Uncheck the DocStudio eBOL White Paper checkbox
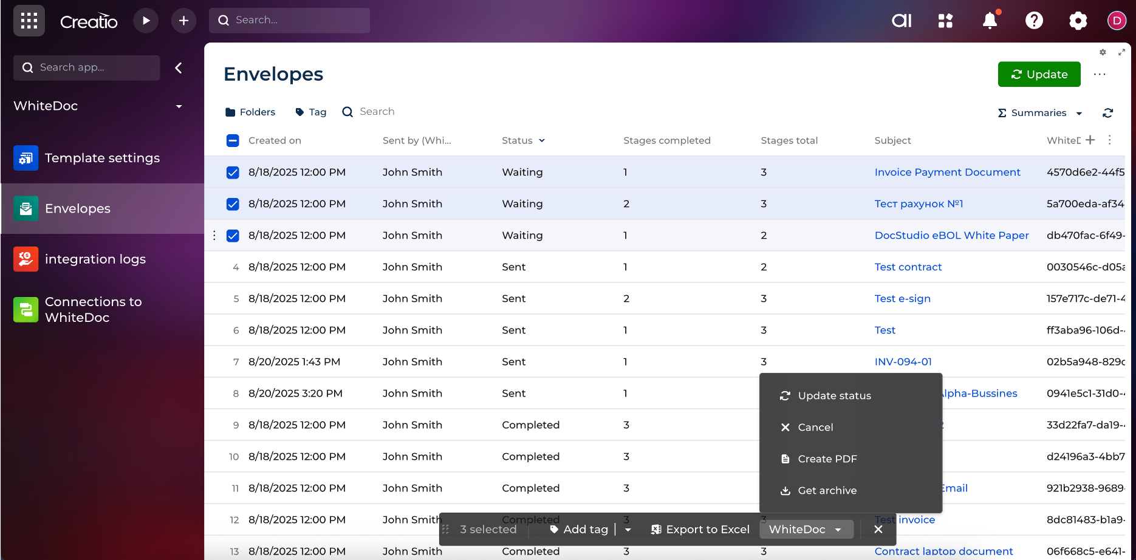The image size is (1136, 560). (x=233, y=236)
